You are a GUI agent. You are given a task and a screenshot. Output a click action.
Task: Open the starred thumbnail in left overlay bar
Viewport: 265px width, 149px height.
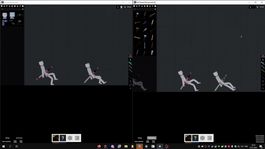[x=56, y=138]
